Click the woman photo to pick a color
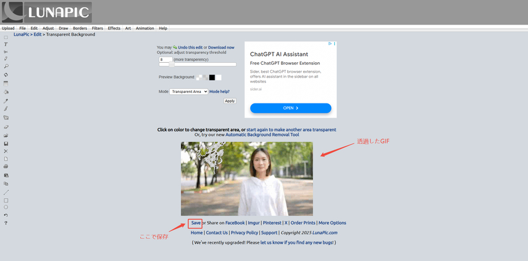Screen dimensions: 528x261 coord(247,179)
